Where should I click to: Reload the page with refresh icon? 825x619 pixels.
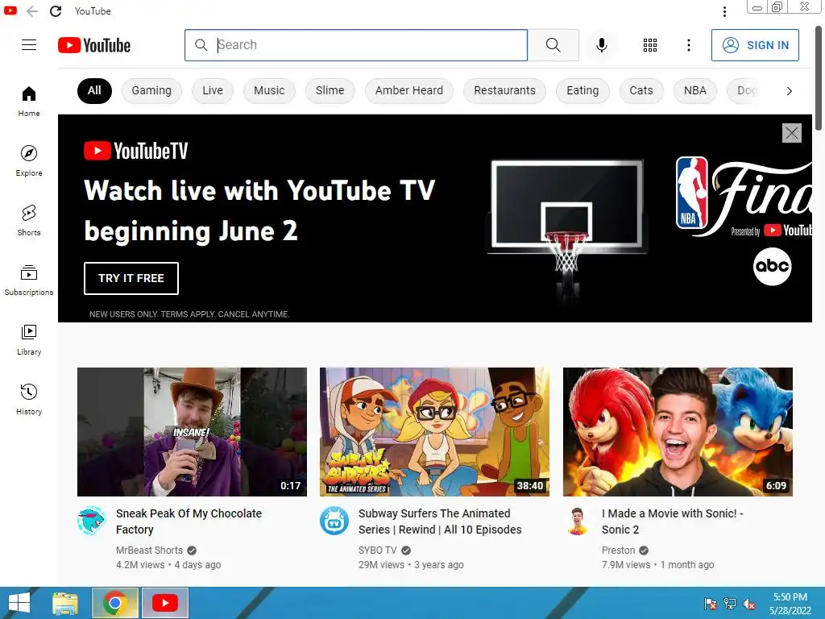click(56, 11)
